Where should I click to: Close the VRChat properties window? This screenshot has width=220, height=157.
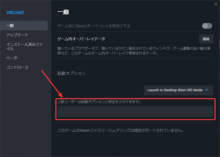click(x=216, y=4)
